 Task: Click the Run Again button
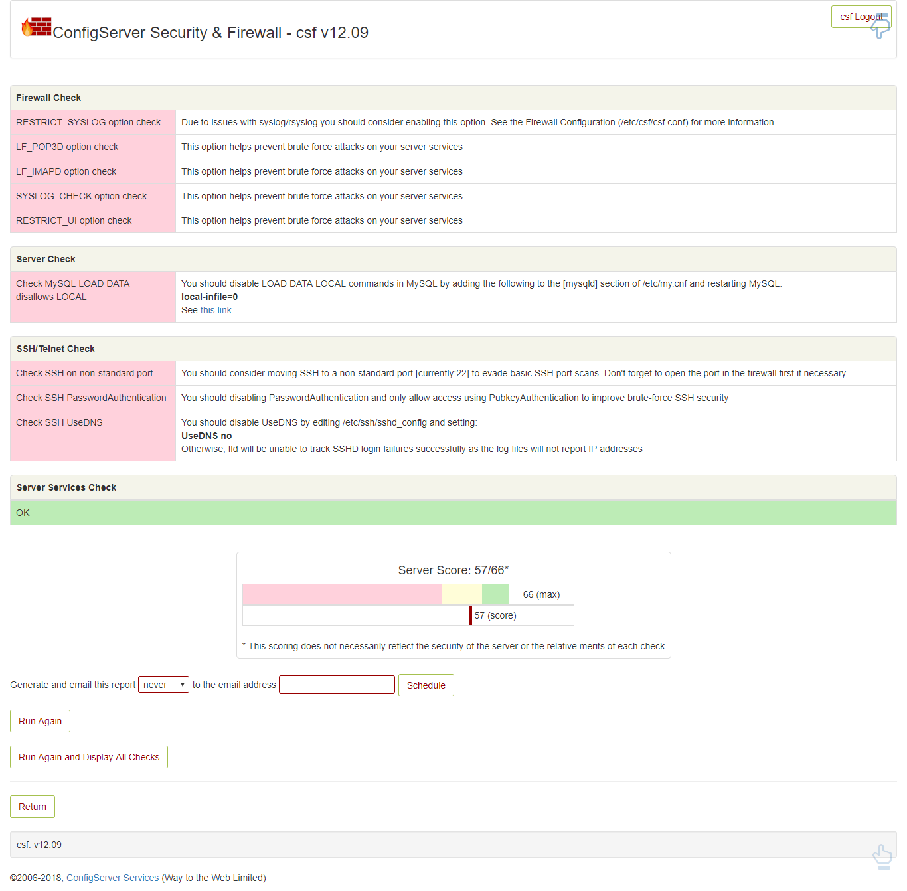pos(40,721)
